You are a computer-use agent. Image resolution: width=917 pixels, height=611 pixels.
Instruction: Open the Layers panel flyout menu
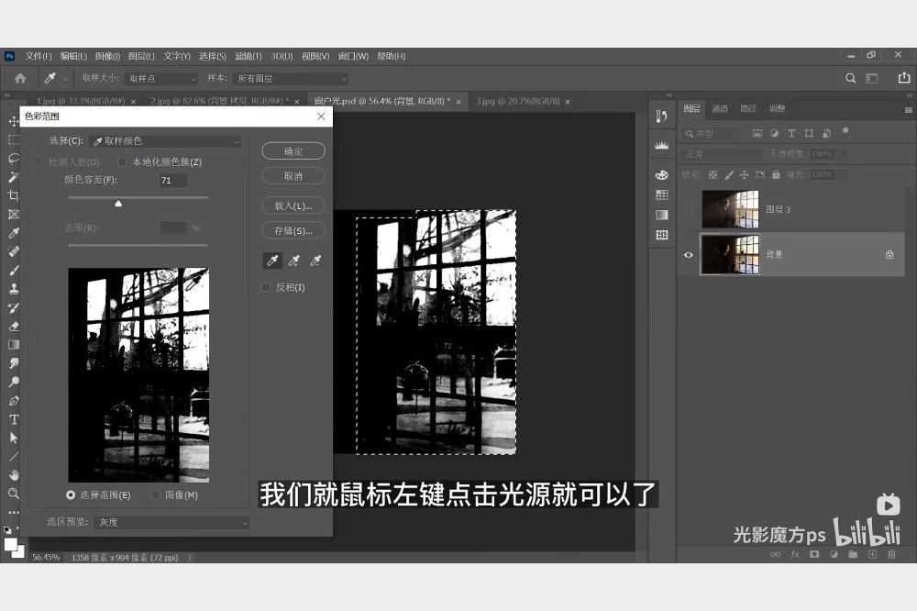908,109
